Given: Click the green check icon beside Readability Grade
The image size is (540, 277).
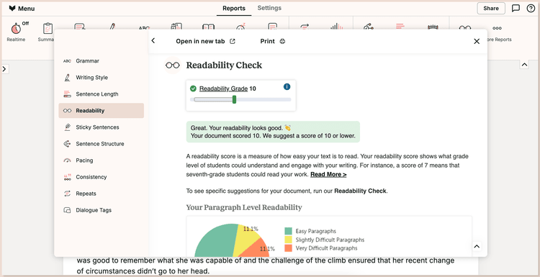Looking at the screenshot, I should click(193, 88).
